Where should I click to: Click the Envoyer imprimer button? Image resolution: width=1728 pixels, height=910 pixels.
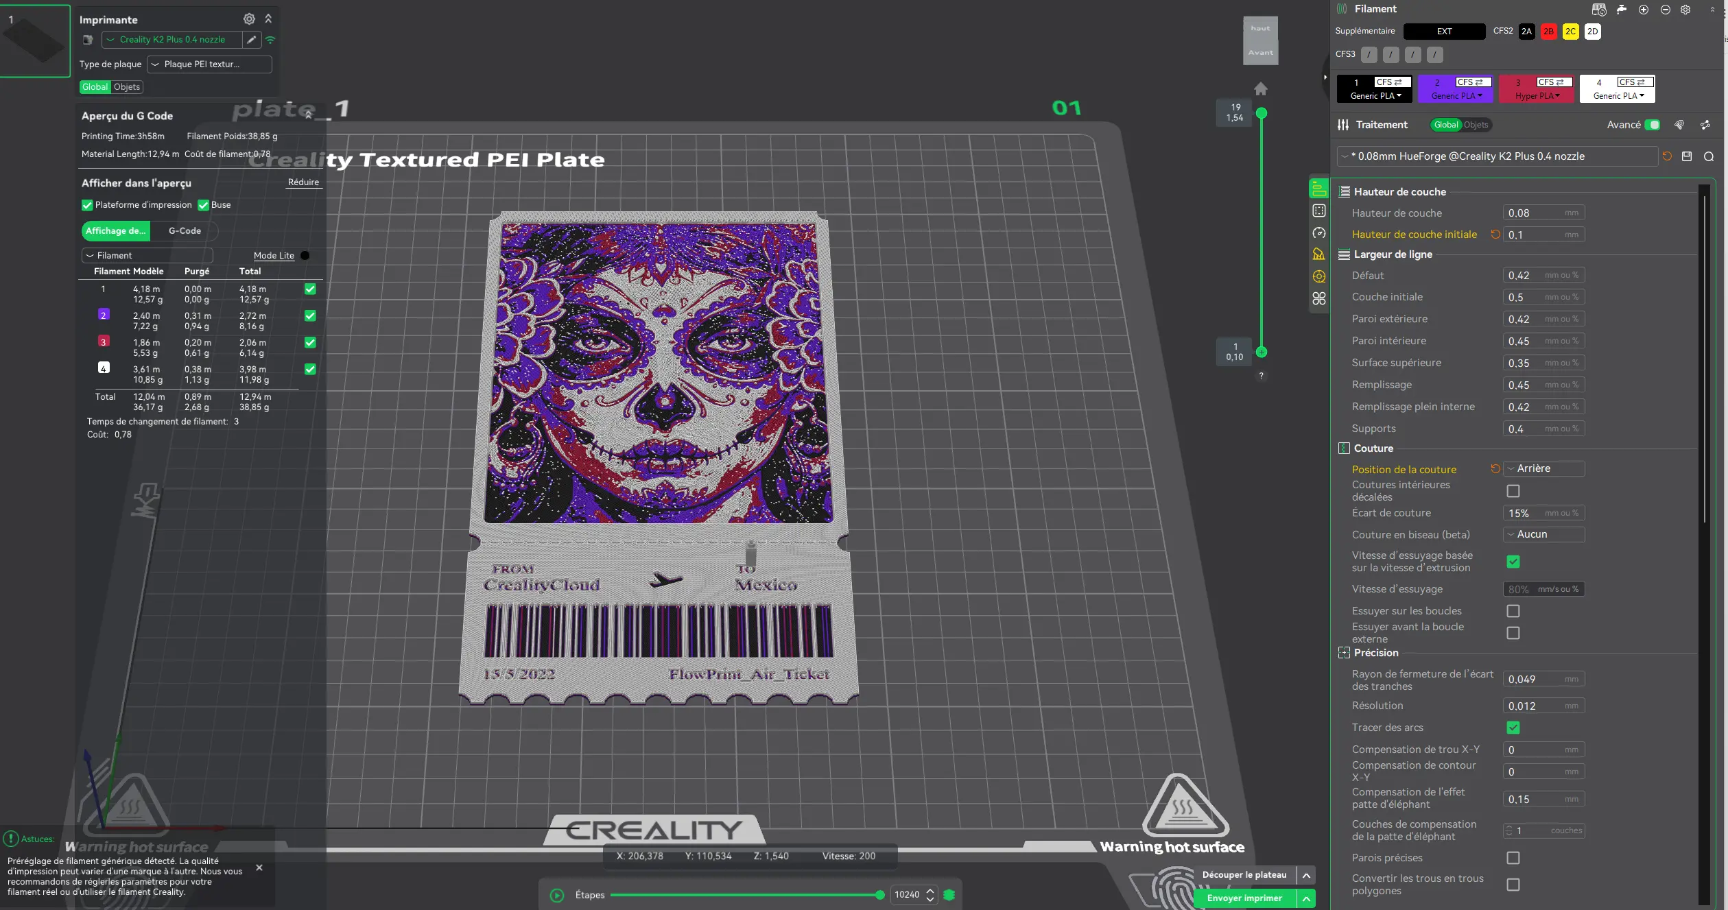[1244, 898]
